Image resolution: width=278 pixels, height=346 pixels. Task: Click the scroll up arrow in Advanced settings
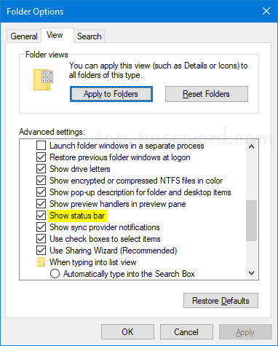click(x=252, y=146)
